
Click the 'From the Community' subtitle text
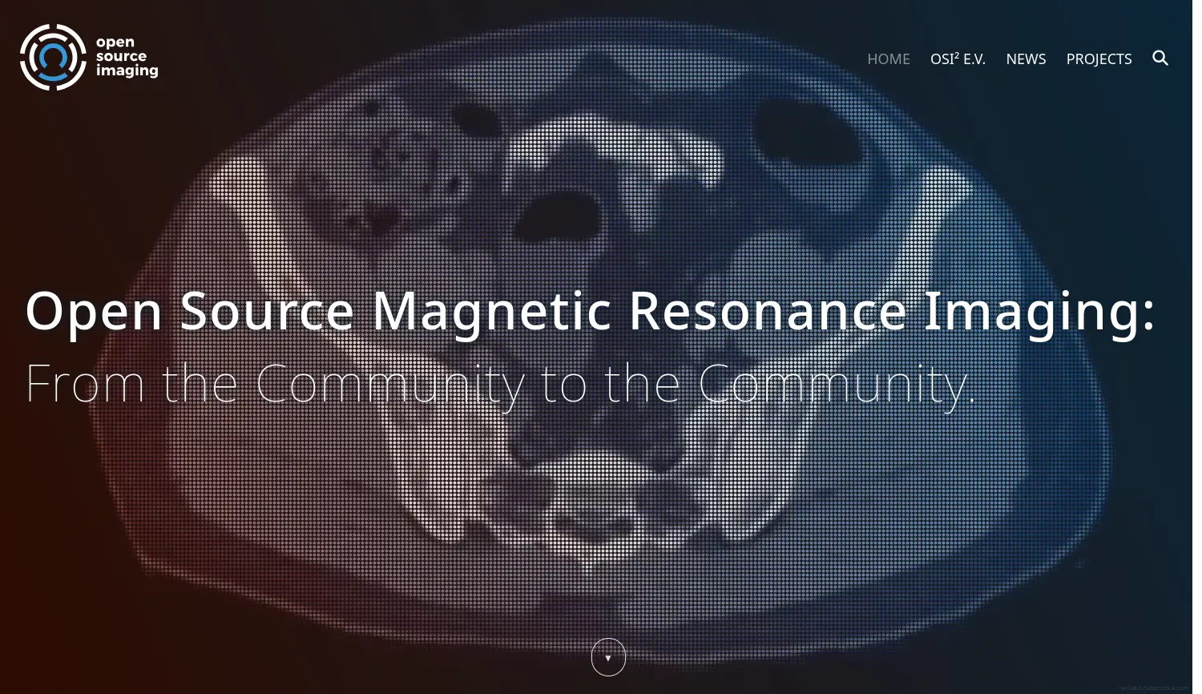(501, 382)
